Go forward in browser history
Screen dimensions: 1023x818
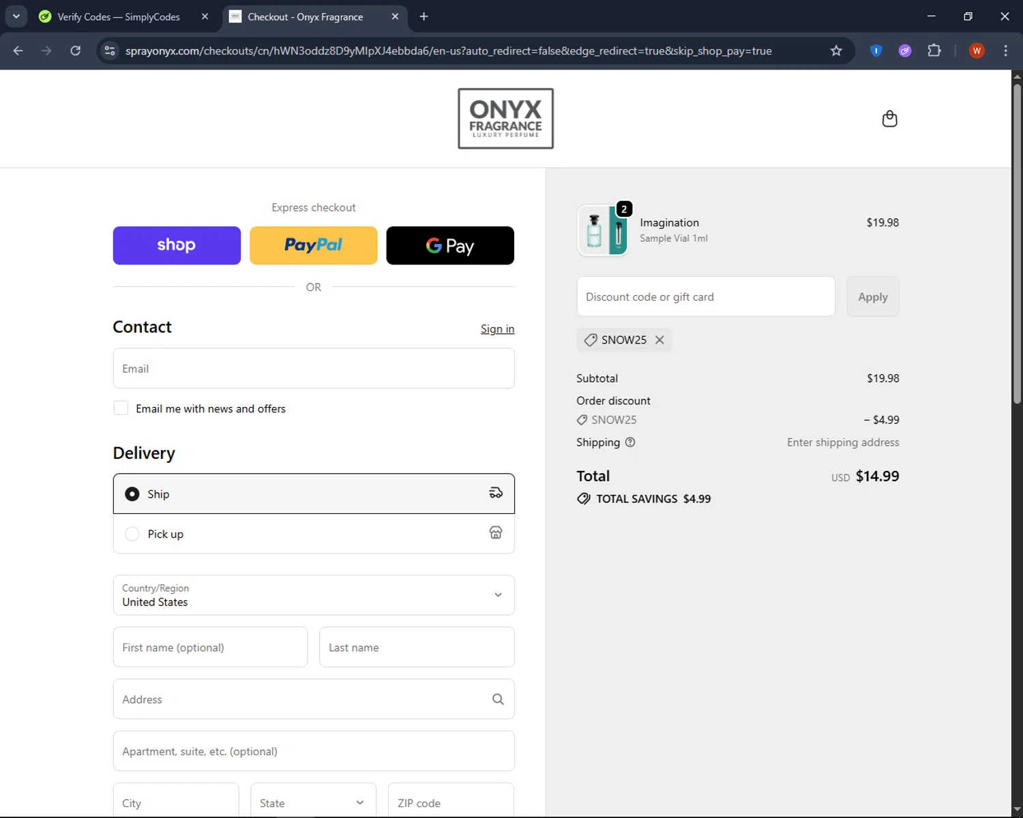46,50
